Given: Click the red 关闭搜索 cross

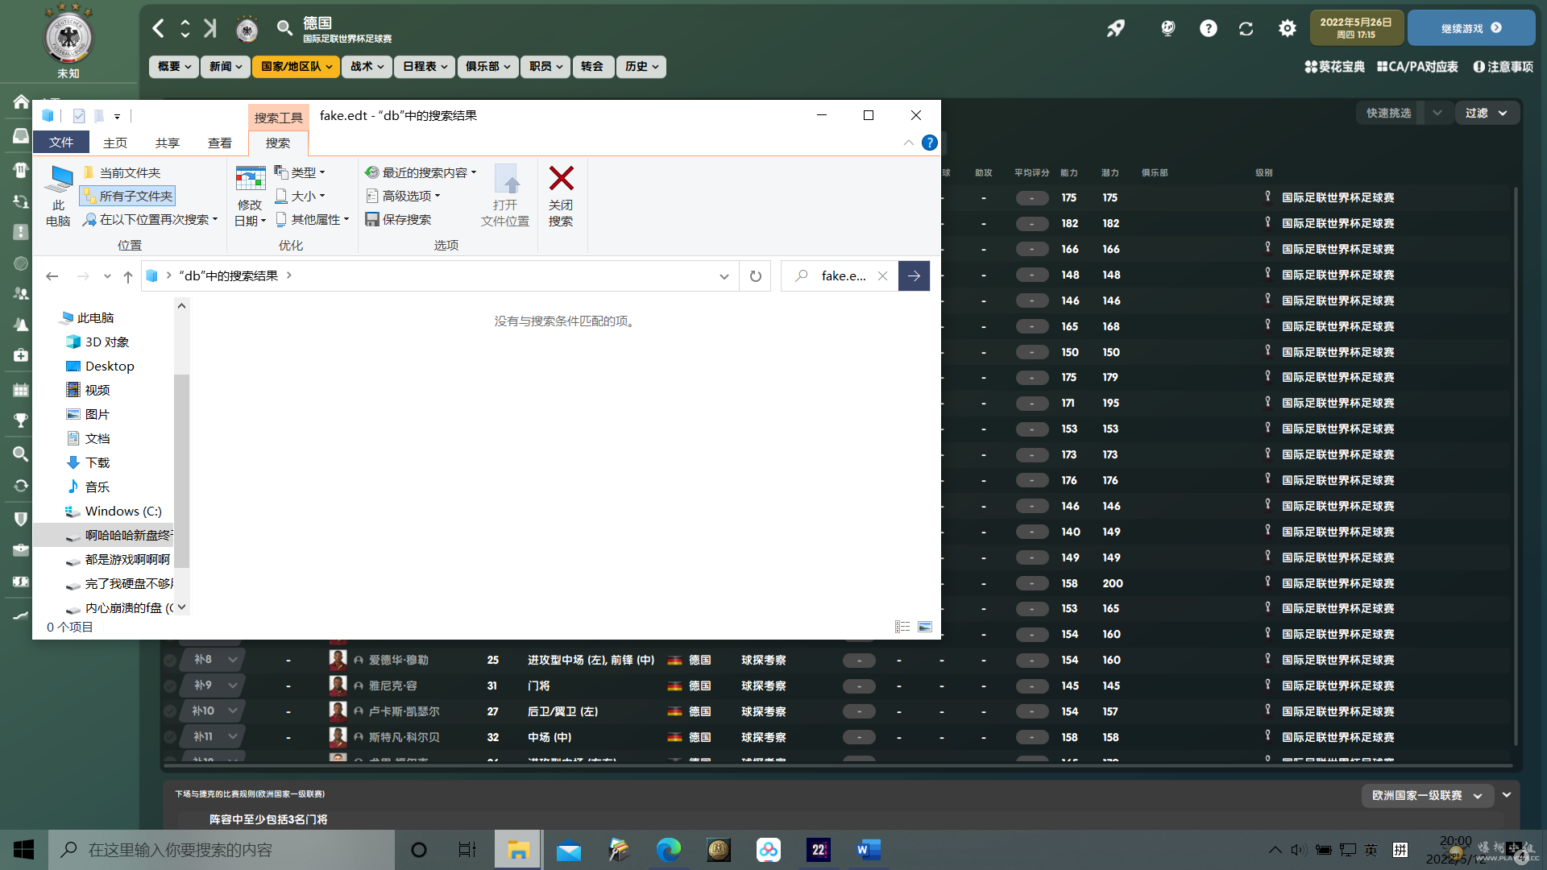Looking at the screenshot, I should (x=561, y=196).
